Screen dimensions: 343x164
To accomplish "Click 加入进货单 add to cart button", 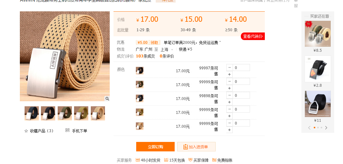I will tap(196, 147).
